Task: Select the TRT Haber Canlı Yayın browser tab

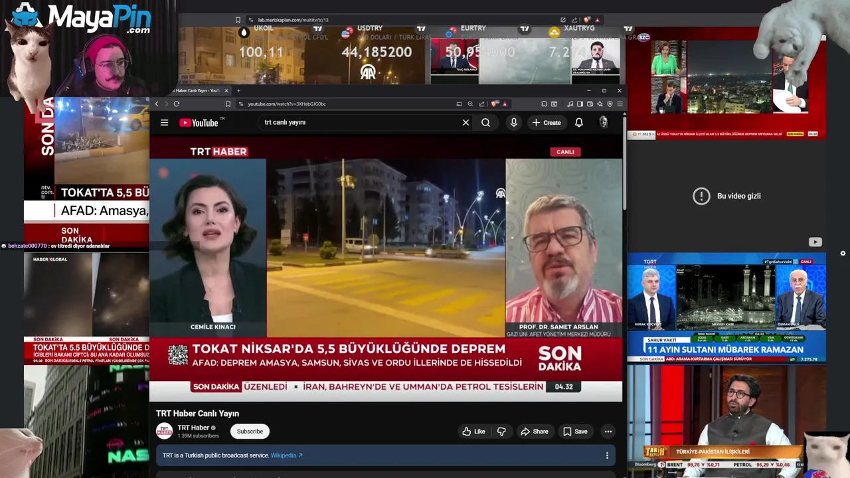Action: coord(197,90)
